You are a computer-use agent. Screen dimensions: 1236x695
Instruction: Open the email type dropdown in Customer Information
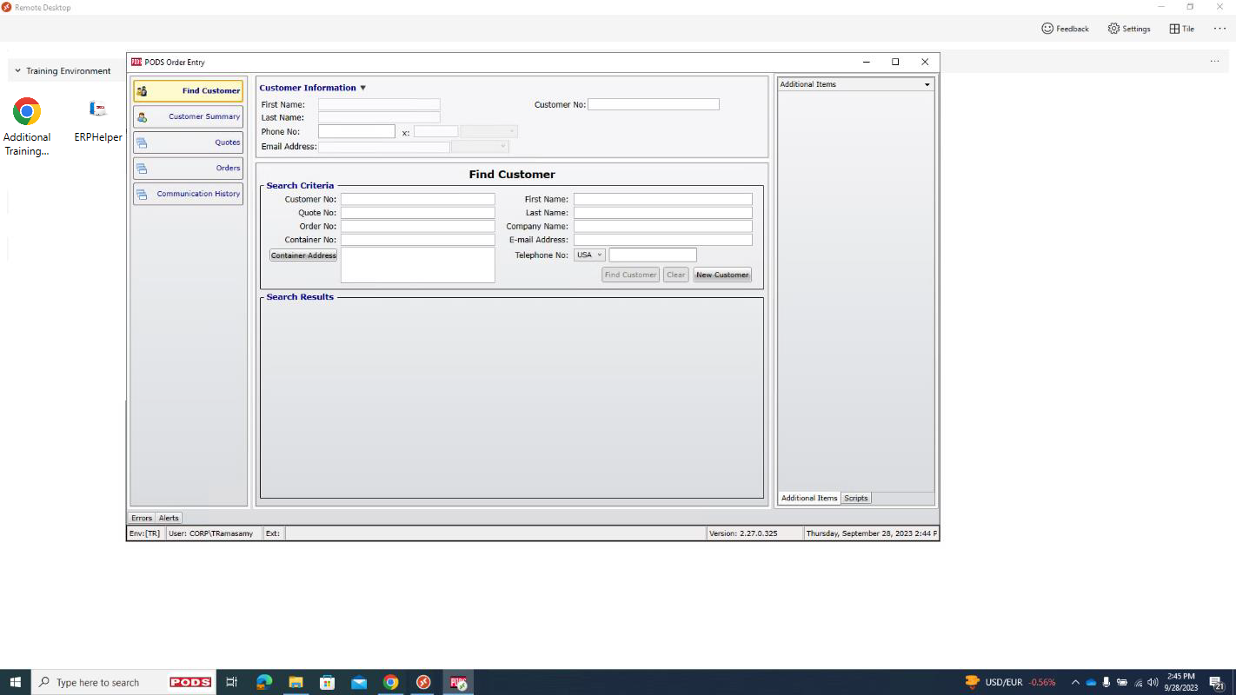tap(480, 147)
